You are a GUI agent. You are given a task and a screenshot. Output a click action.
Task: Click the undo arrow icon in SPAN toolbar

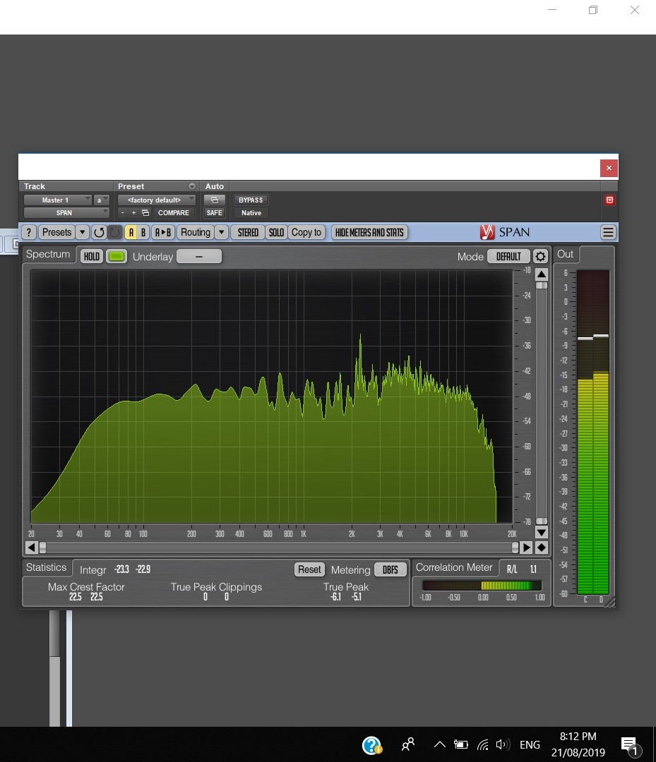tap(99, 232)
